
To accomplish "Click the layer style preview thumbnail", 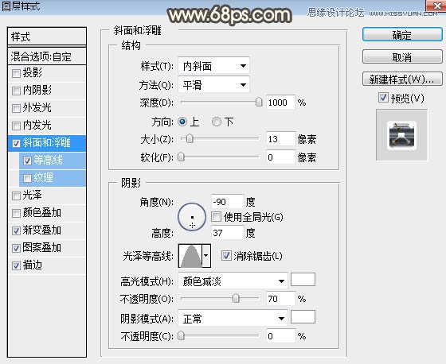I will (401, 135).
